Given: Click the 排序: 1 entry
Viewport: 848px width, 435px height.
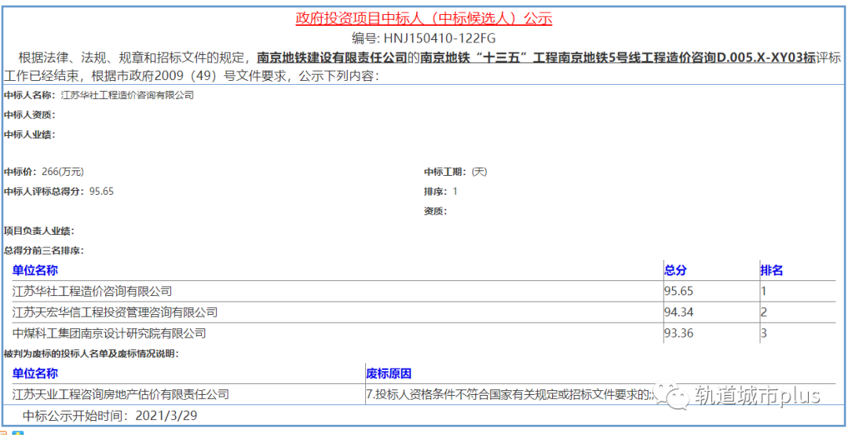Looking at the screenshot, I should tap(440, 192).
